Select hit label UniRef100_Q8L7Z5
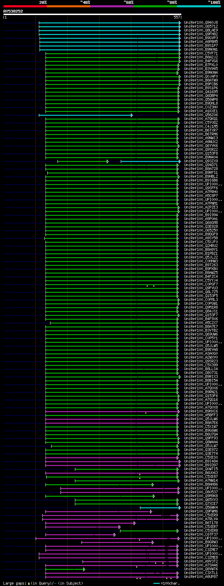 pyautogui.click(x=201, y=292)
